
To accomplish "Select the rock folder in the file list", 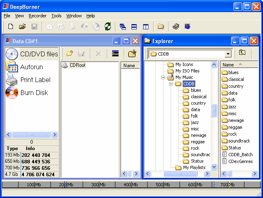I will click(232, 134).
